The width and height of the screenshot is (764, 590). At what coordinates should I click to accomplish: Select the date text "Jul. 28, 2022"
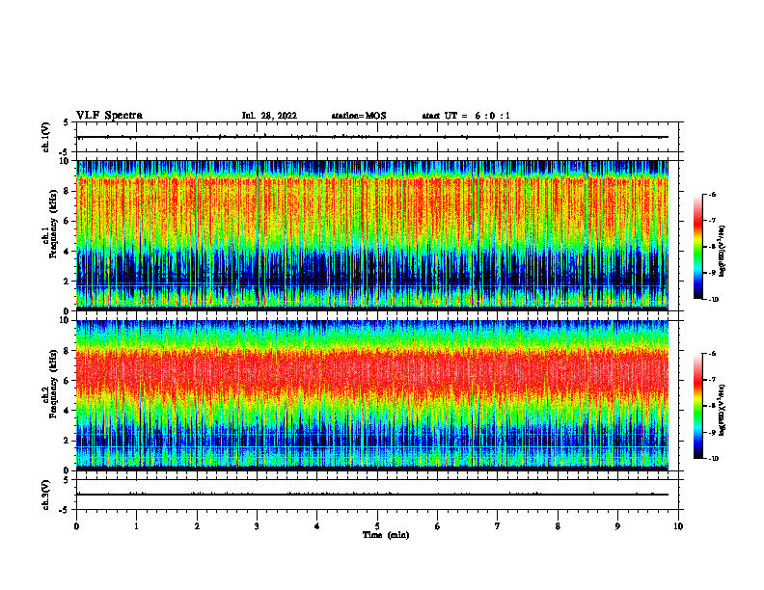[269, 116]
